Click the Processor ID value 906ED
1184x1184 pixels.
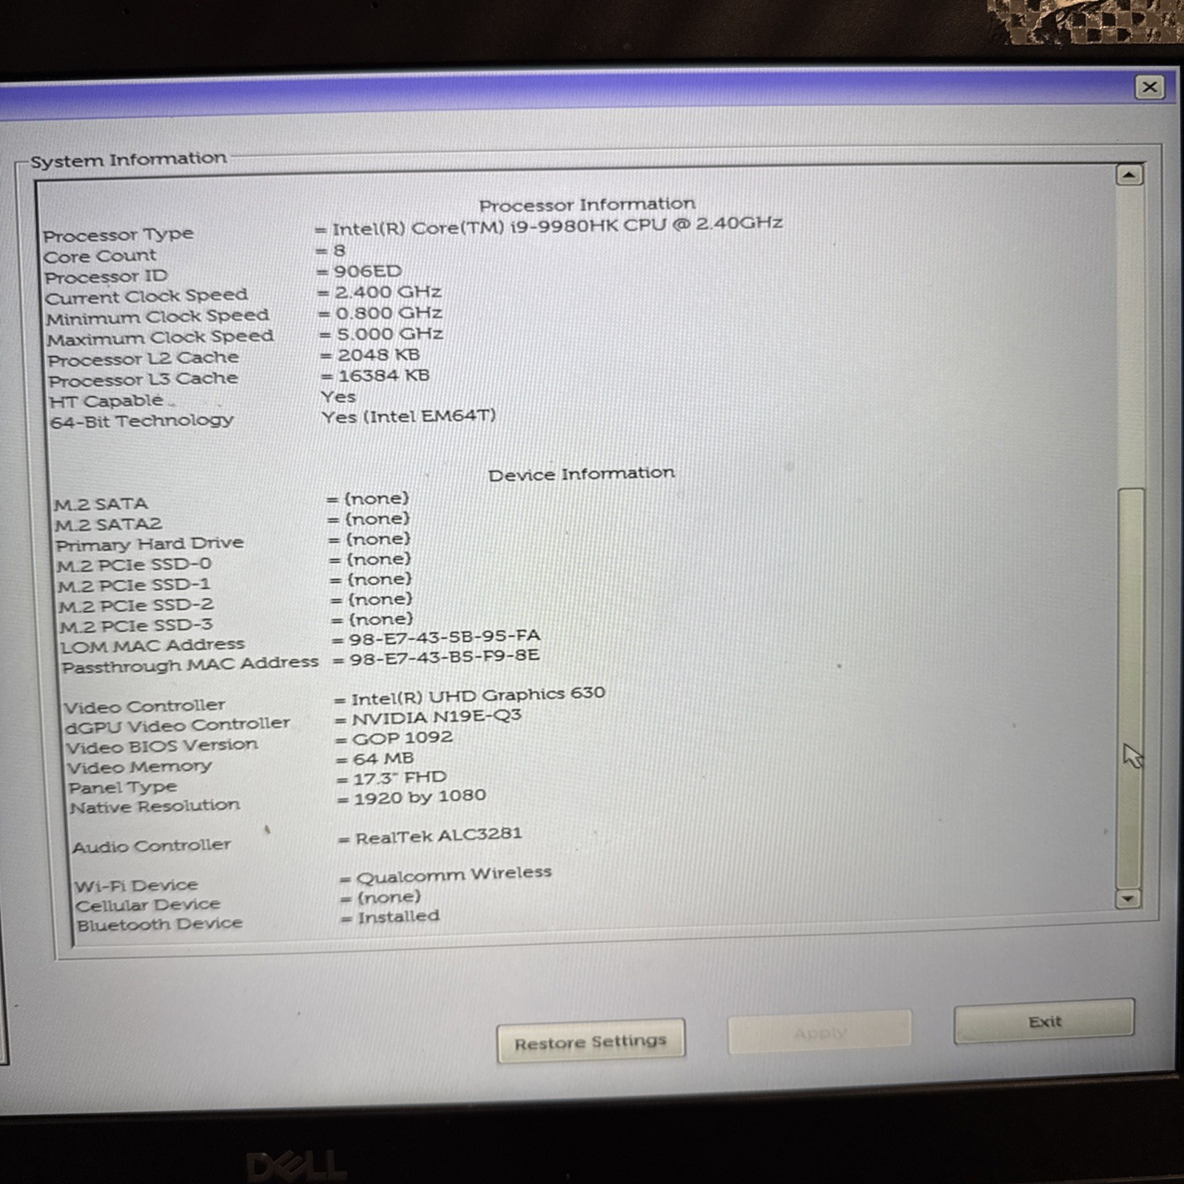(367, 272)
